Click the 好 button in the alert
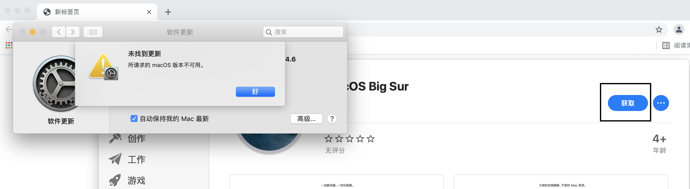 click(255, 92)
